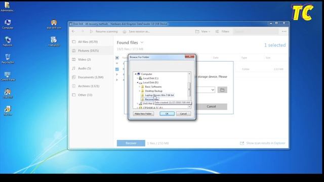Click the back arrow in Disk Drill toolbar

click(73, 31)
